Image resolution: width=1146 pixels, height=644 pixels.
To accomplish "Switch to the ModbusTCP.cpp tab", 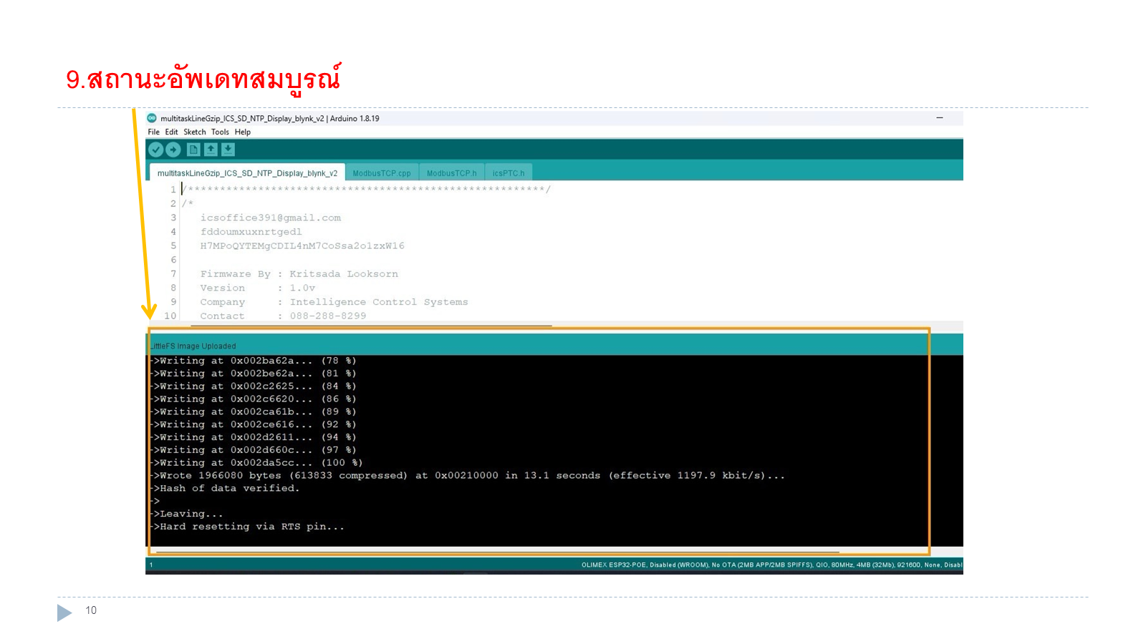I will pos(382,173).
